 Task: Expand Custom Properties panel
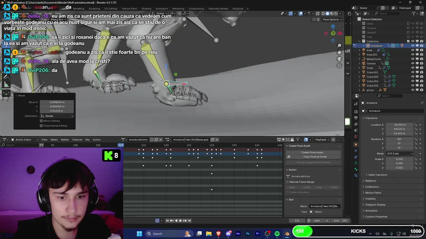click(x=376, y=217)
